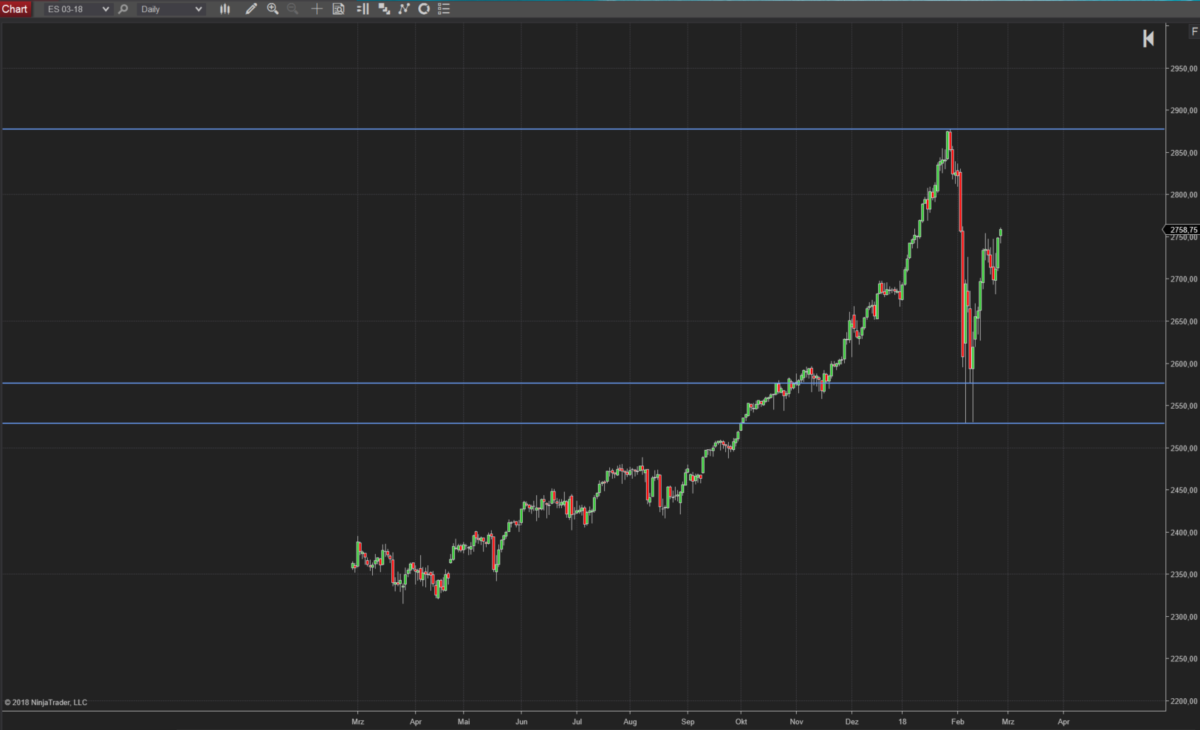Click the red Chart tab label
The height and width of the screenshot is (730, 1200).
coord(15,9)
